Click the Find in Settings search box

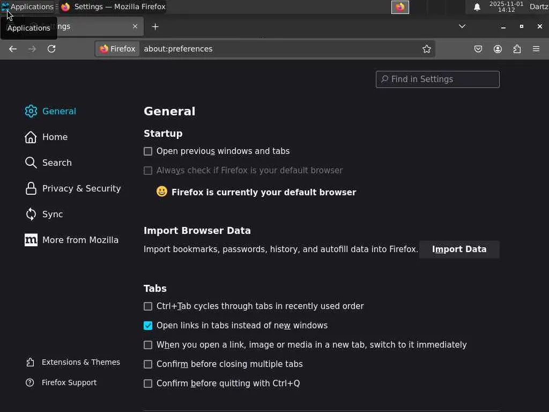tap(437, 79)
